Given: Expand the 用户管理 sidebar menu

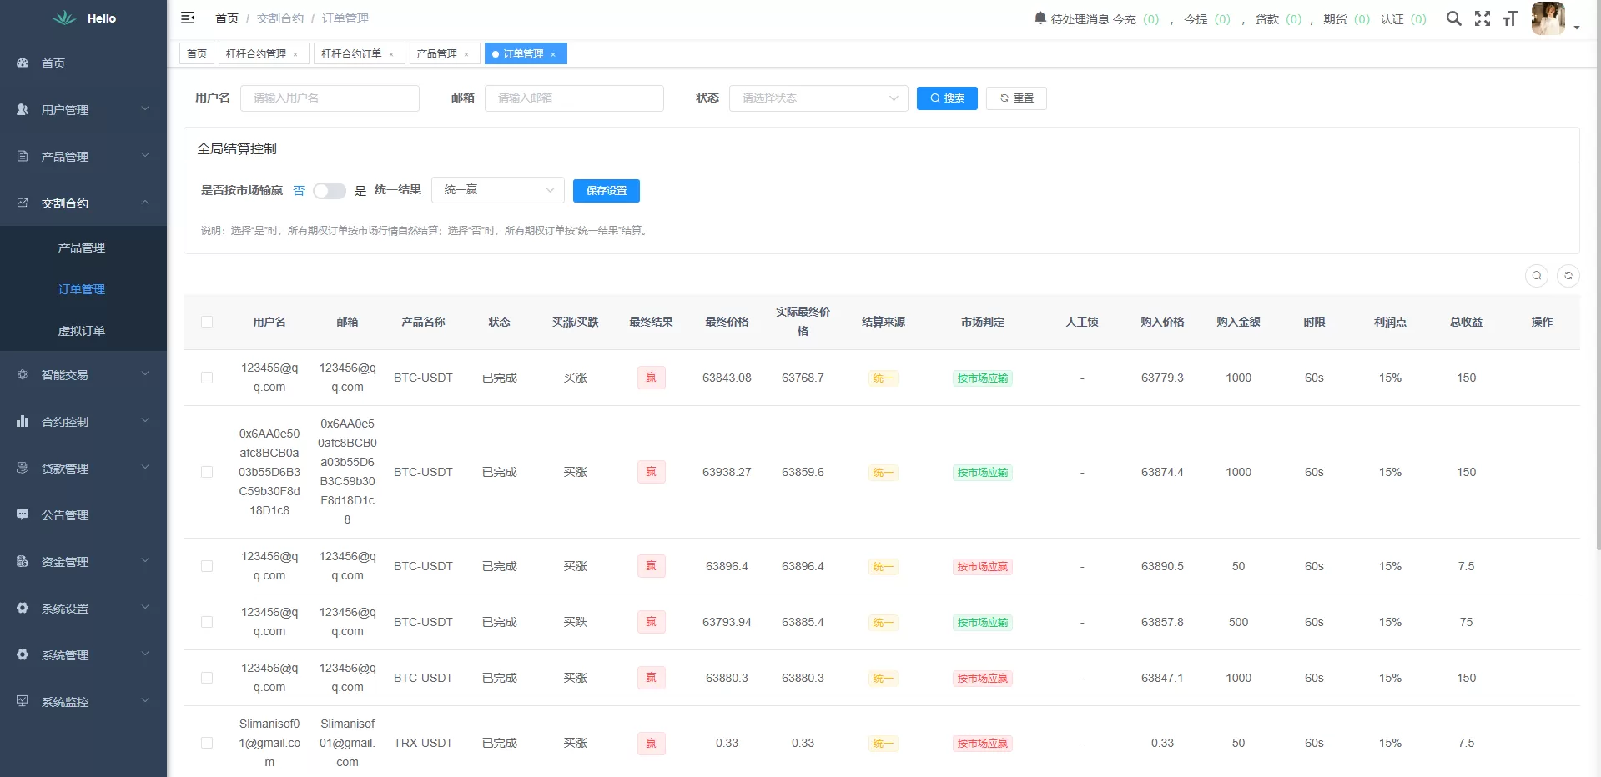Looking at the screenshot, I should 83,109.
